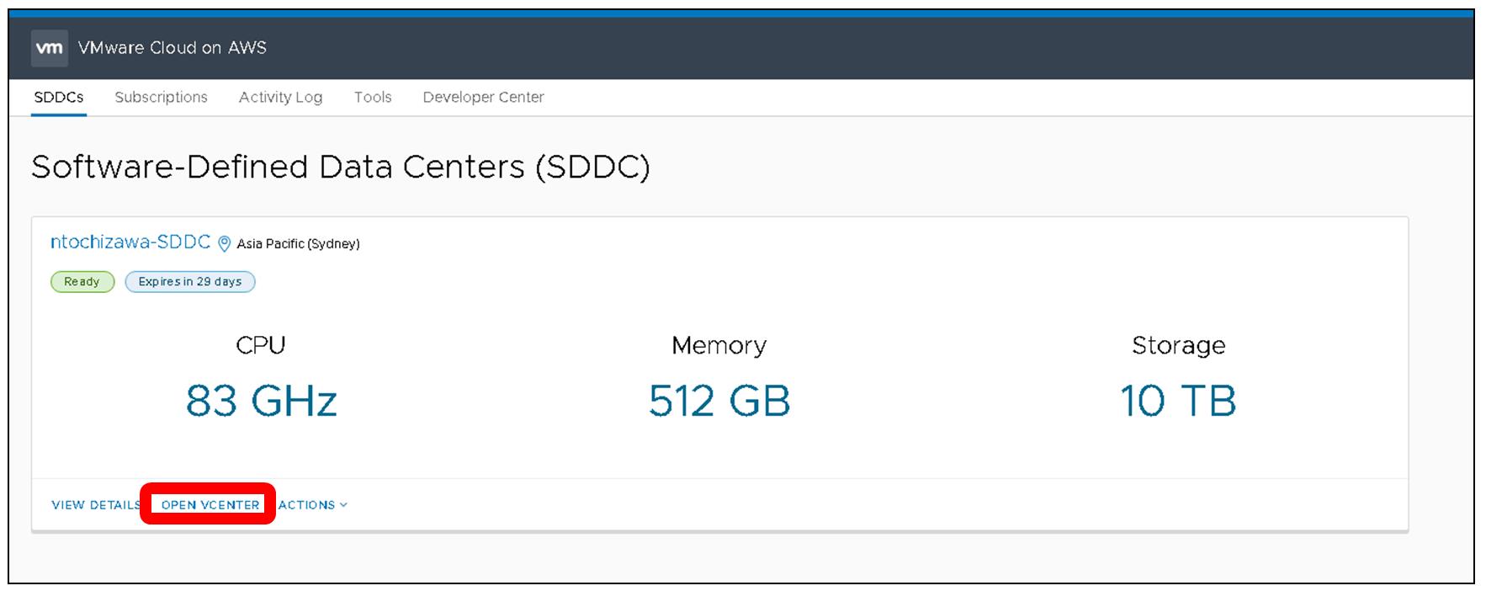Screen dimensions: 1486x591
Task: Click the Storage label on the SDDC card
Action: 1178,345
